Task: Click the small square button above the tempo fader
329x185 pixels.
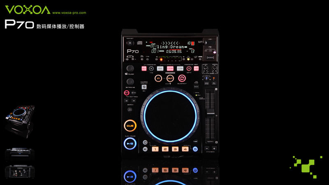Action: (x=216, y=89)
